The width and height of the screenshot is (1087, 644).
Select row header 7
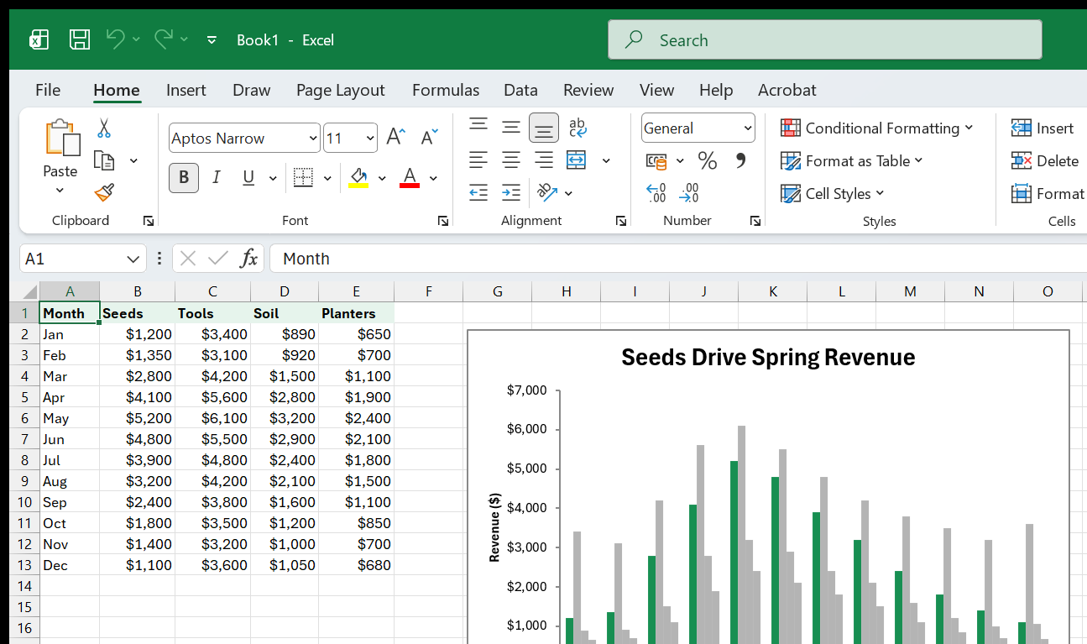click(24, 439)
